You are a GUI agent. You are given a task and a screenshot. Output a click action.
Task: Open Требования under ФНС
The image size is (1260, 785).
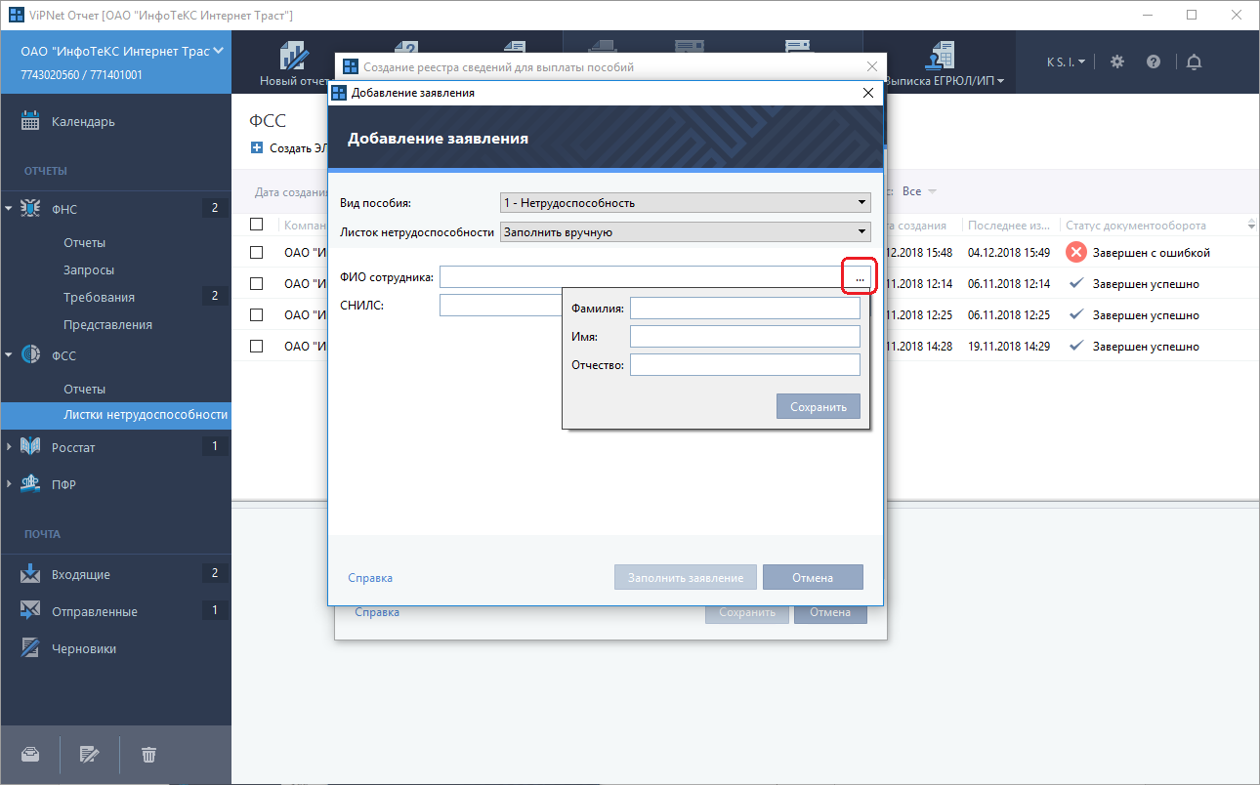99,297
